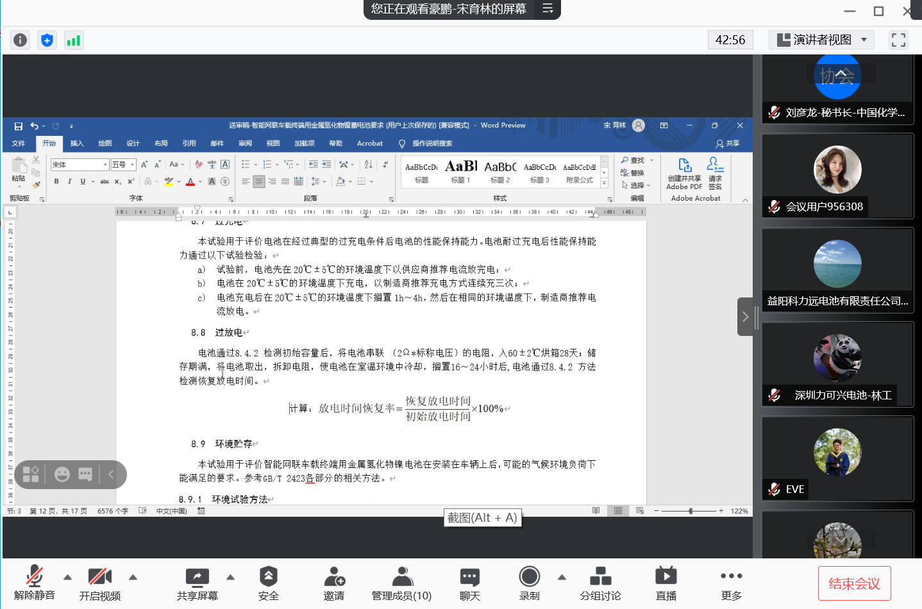Enter full screen mode icon
The image size is (922, 609).
pyautogui.click(x=898, y=40)
